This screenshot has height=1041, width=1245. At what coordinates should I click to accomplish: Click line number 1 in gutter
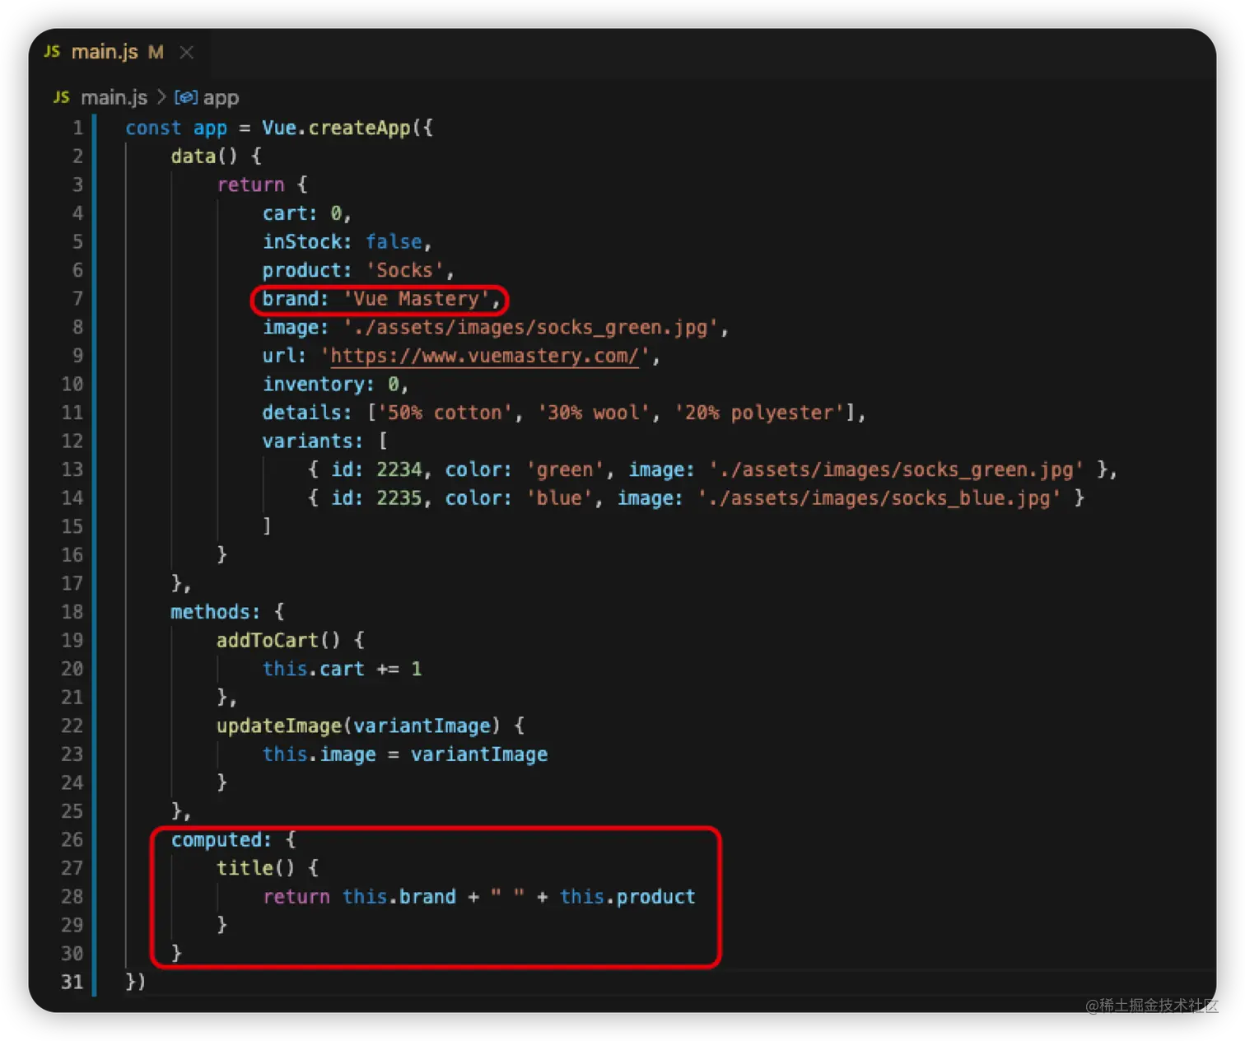[x=77, y=128]
